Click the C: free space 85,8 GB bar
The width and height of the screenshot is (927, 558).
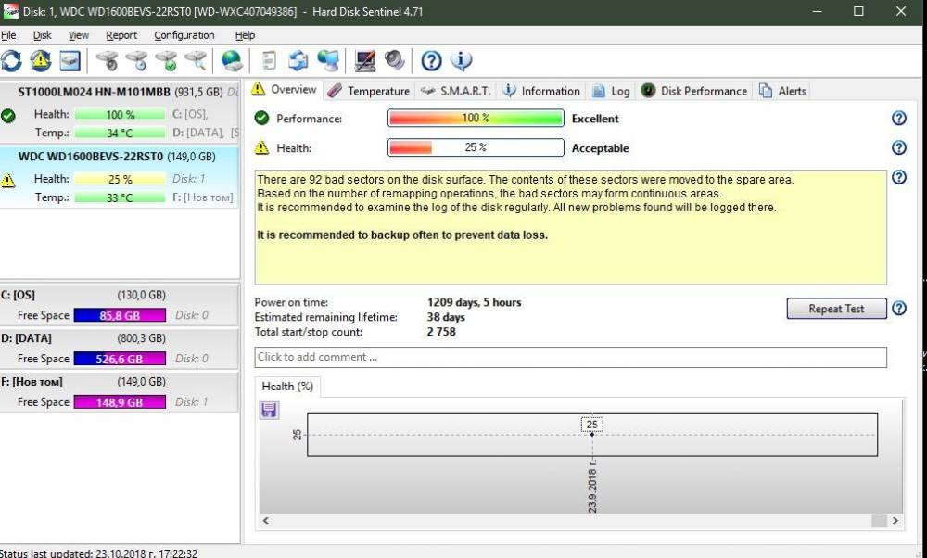tap(120, 316)
